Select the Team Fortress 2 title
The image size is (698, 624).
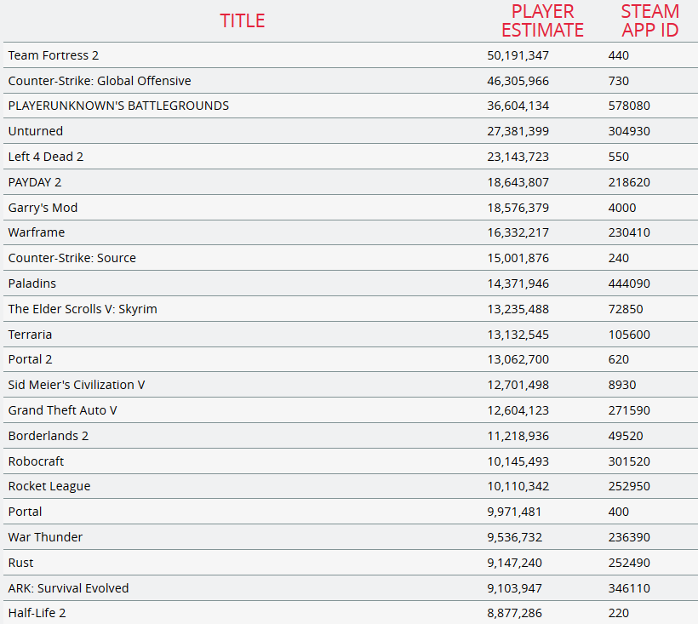(54, 55)
